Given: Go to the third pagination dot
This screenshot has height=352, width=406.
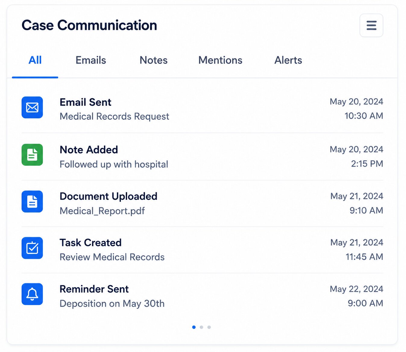Looking at the screenshot, I should tap(209, 327).
